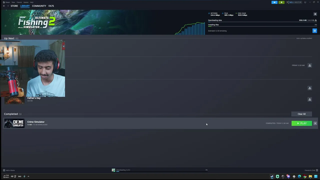The height and width of the screenshot is (180, 320).
Task: Open the STORE tab
Action: (14, 6)
